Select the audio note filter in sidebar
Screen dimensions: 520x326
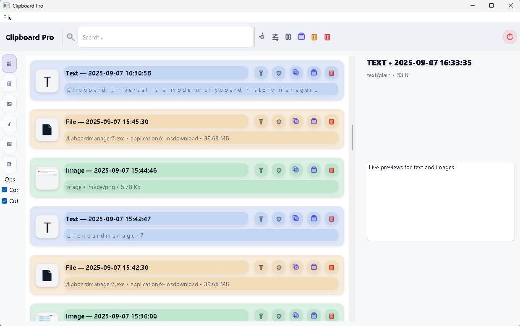click(9, 124)
